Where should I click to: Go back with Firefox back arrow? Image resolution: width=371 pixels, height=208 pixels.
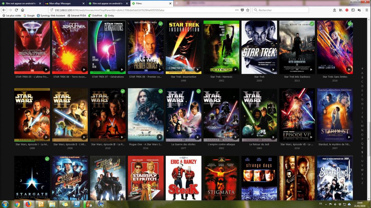click(x=4, y=10)
